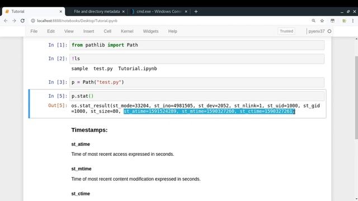Open the Kernel menu

point(127,31)
